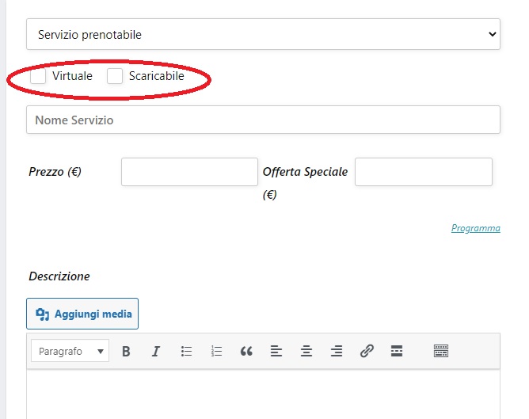This screenshot has height=419, width=529.
Task: Toggle bold formatting in the editor
Action: tap(126, 352)
